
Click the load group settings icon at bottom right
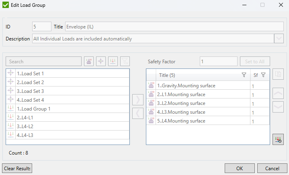click(x=278, y=139)
